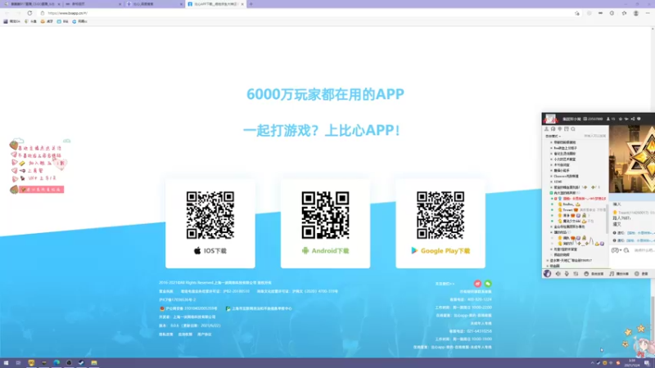655x368 pixels.
Task: Click the Google Play triangle icon
Action: [414, 250]
